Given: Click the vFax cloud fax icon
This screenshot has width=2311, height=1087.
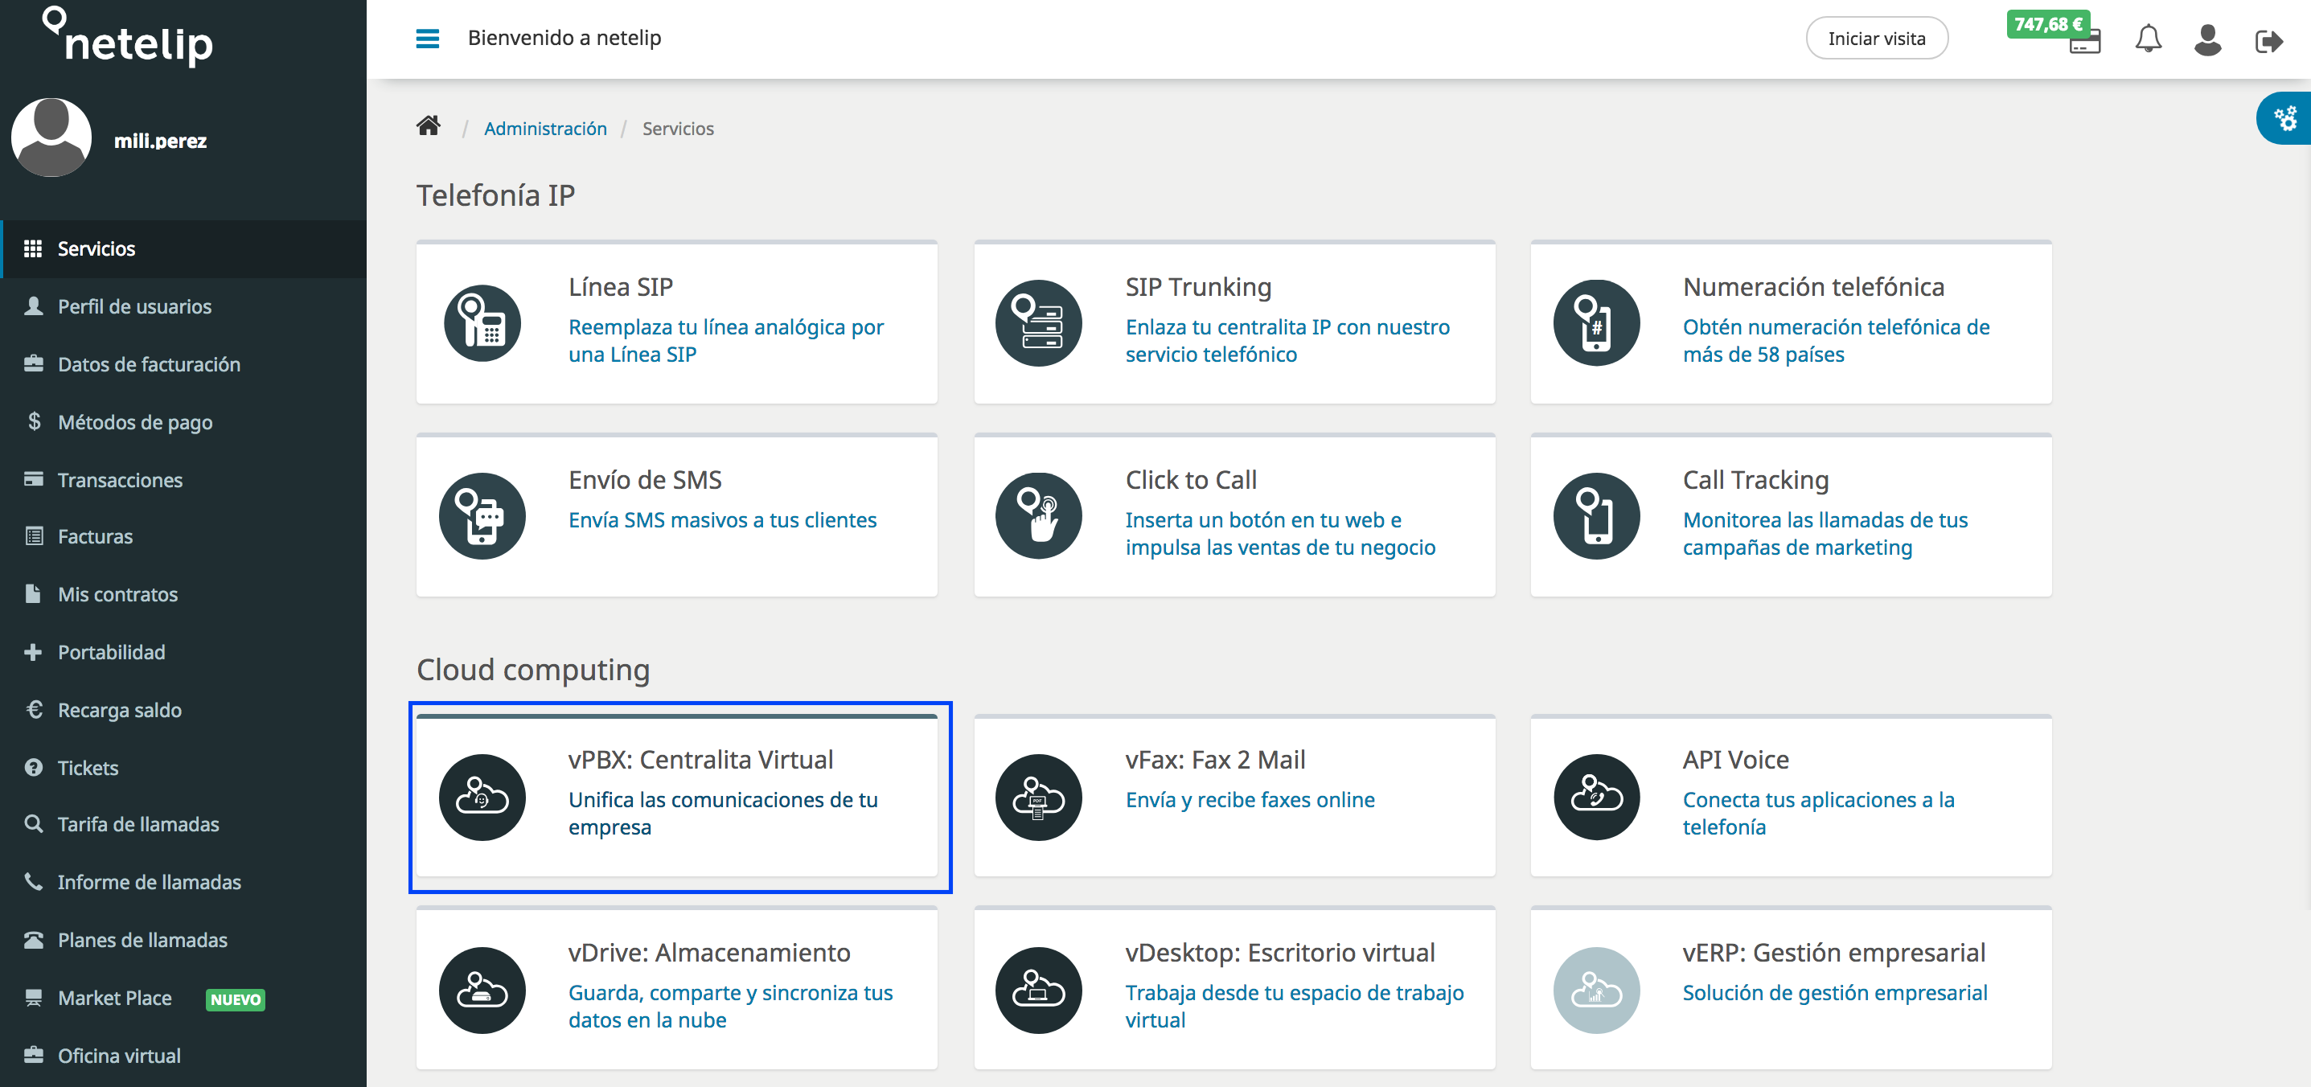Looking at the screenshot, I should [1038, 797].
